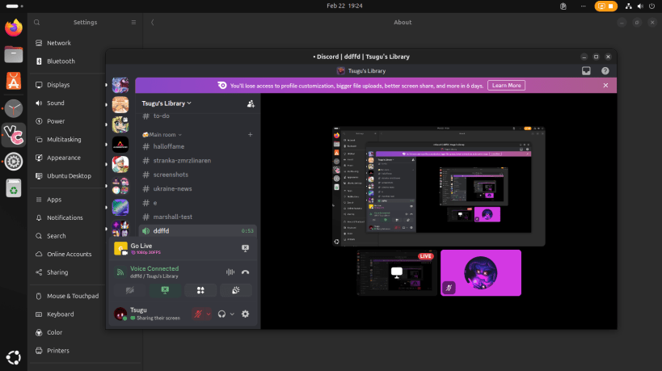Screen dimensions: 662x371
Task: Dismiss the purple Nitro banner
Action: (605, 85)
